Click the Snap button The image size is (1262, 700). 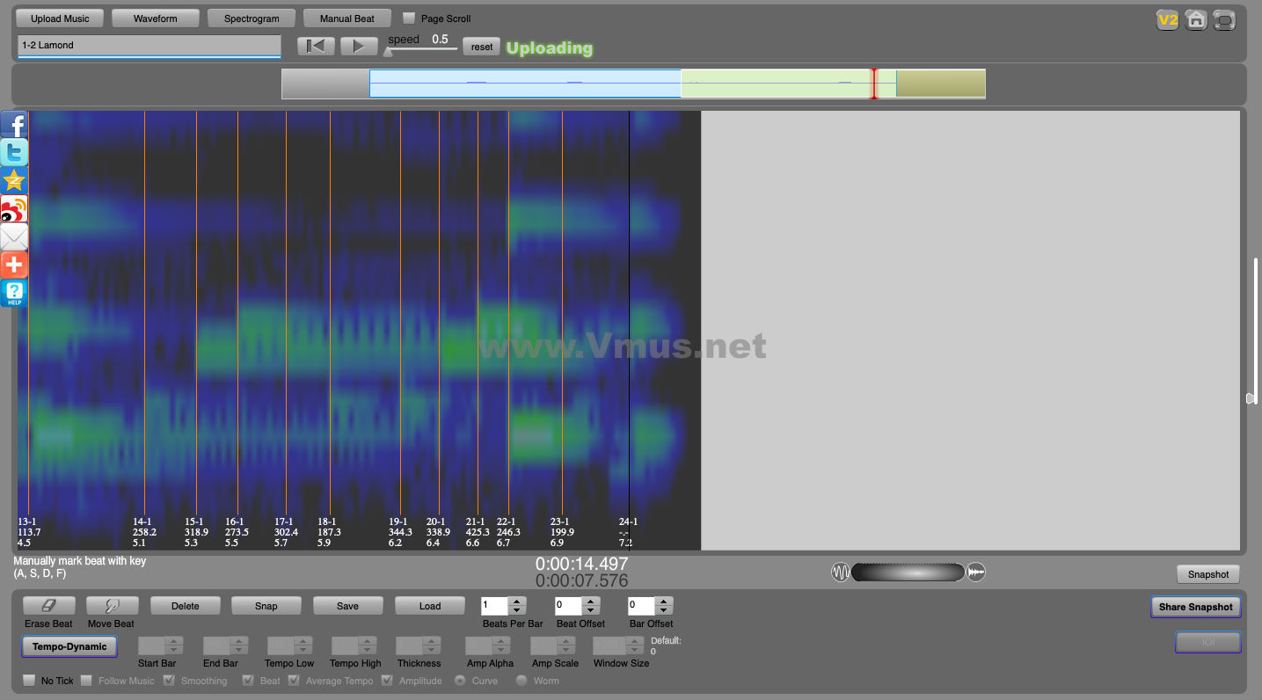tap(266, 606)
